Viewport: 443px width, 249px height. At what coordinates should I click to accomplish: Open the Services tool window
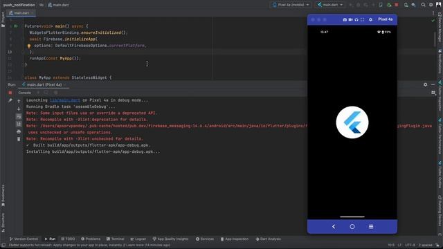[x=205, y=239]
